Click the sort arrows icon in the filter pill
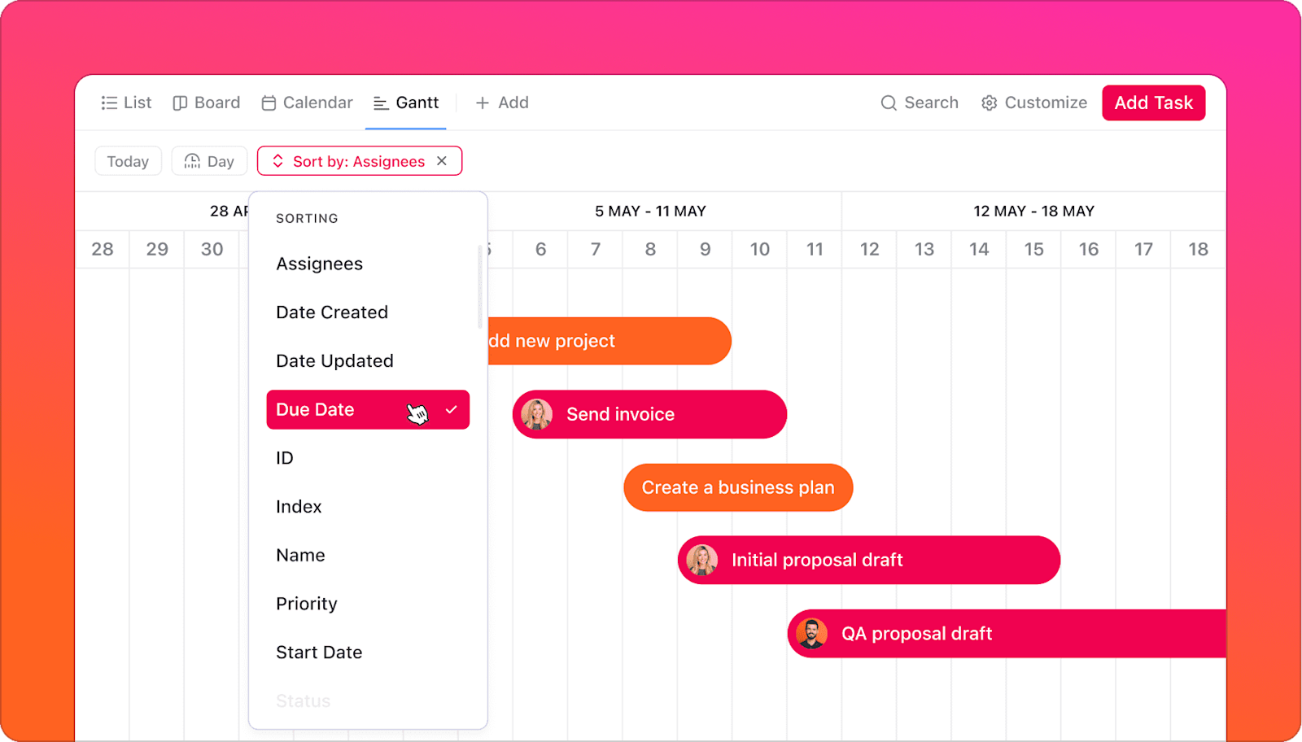The image size is (1302, 742). (277, 160)
